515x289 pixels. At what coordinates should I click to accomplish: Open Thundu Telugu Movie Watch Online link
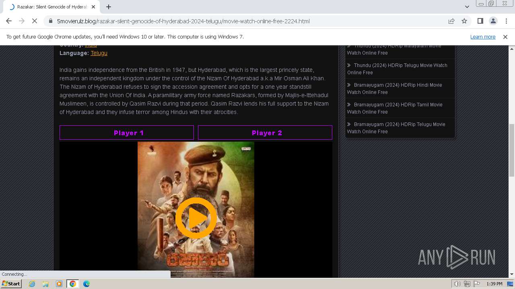[397, 69]
